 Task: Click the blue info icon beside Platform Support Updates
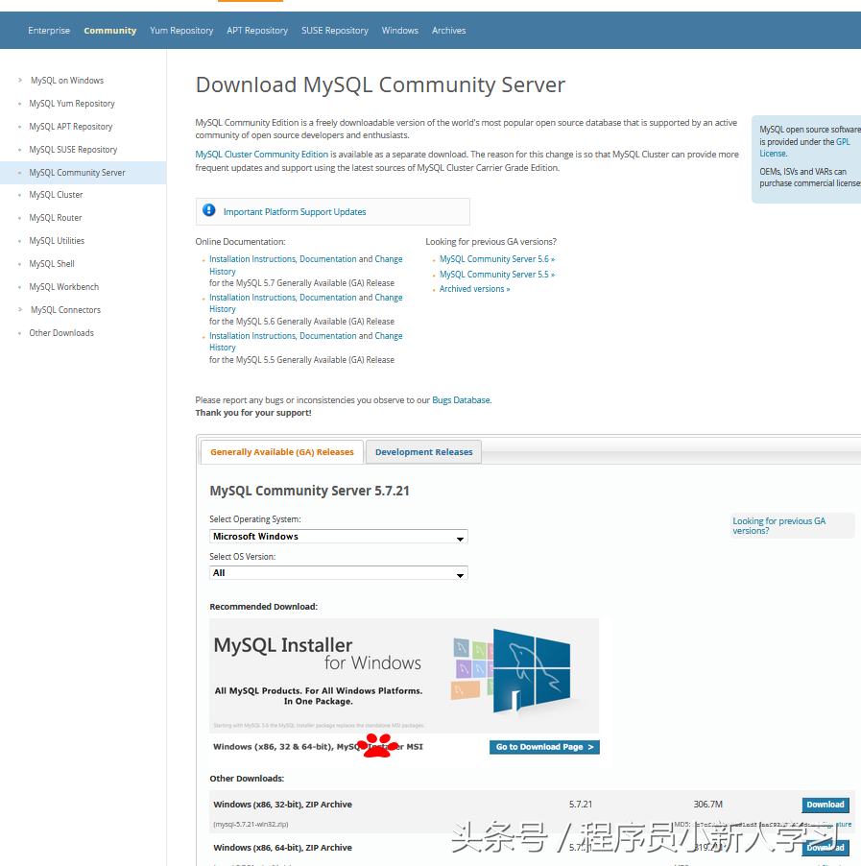(x=209, y=212)
